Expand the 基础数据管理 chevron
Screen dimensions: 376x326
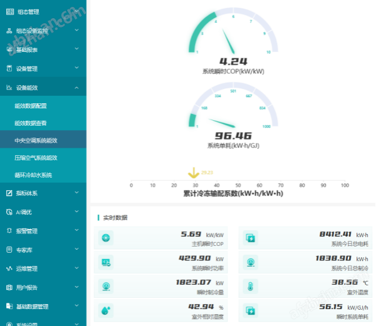tap(76, 305)
